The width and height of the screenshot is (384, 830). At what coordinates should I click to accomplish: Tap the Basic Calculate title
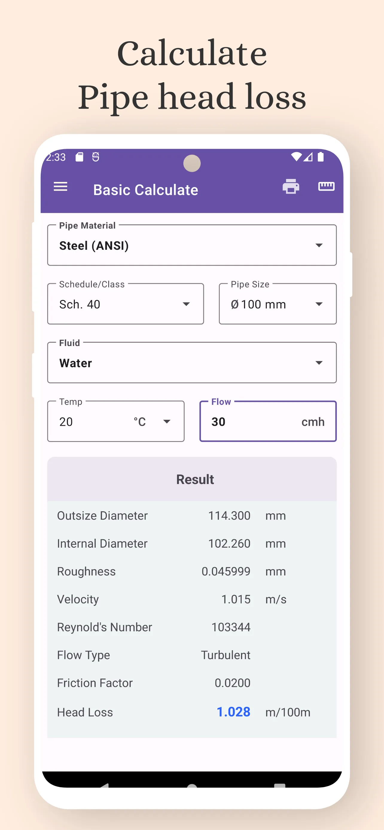coord(146,190)
